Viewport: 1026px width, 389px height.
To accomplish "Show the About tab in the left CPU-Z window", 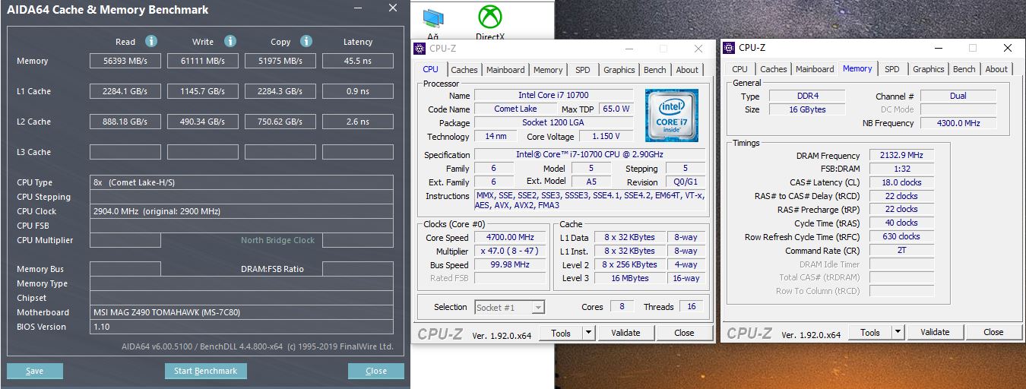I will (x=687, y=70).
